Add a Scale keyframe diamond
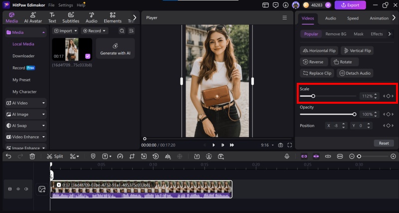This screenshot has width=399, height=213. (389, 96)
